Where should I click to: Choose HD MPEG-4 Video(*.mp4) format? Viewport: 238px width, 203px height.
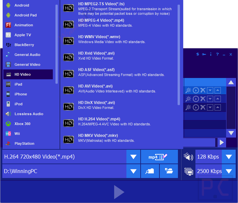[x=119, y=24]
